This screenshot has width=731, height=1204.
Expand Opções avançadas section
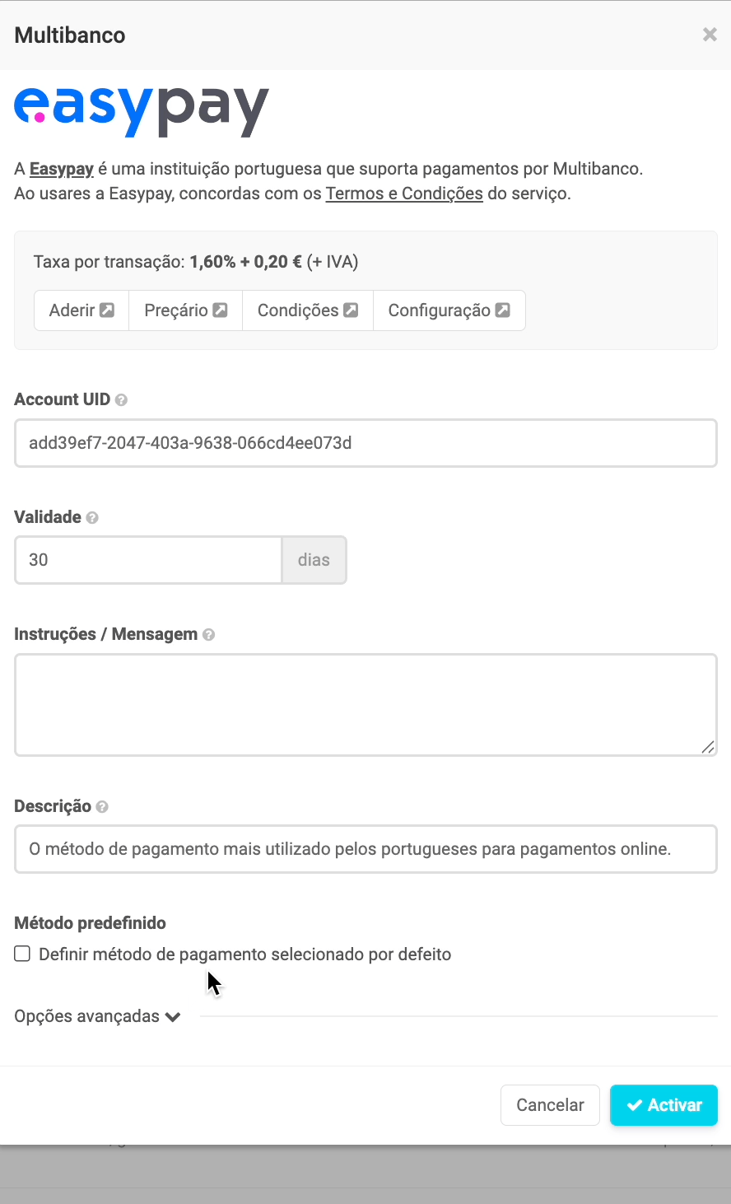pyautogui.click(x=97, y=1016)
